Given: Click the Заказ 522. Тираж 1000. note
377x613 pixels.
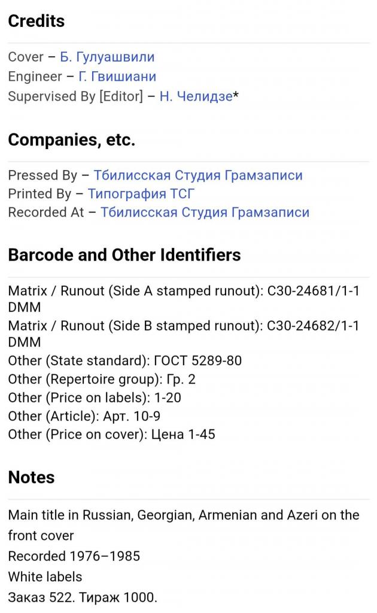Looking at the screenshot, I should point(83,597).
